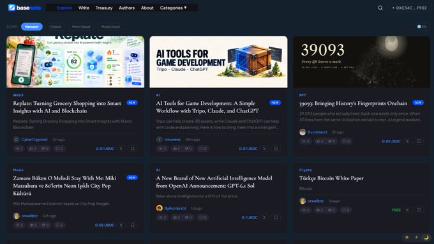Open author ByHunterxbt's profile
The height and width of the screenshot is (244, 434).
pos(176,208)
